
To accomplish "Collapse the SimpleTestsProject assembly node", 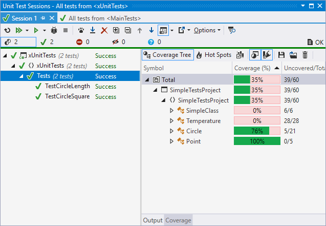I will (155, 90).
